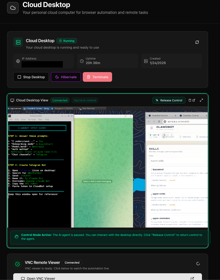Screen dimensions: 220x280
Task: Open the Clawdbot hamburger menu
Action: tap(151, 128)
